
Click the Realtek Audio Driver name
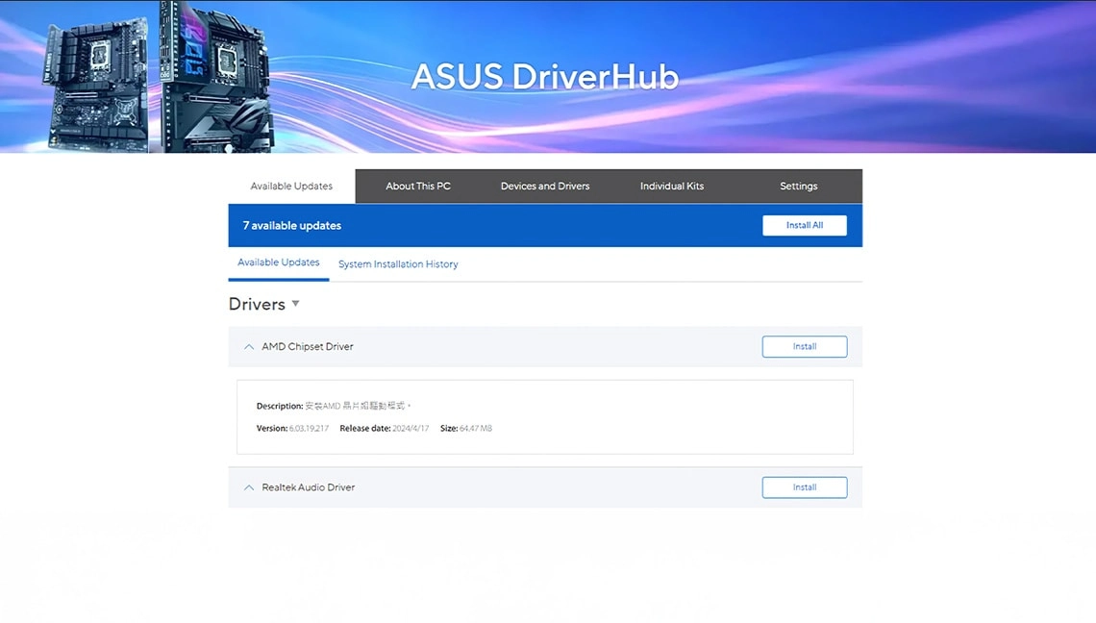point(309,487)
